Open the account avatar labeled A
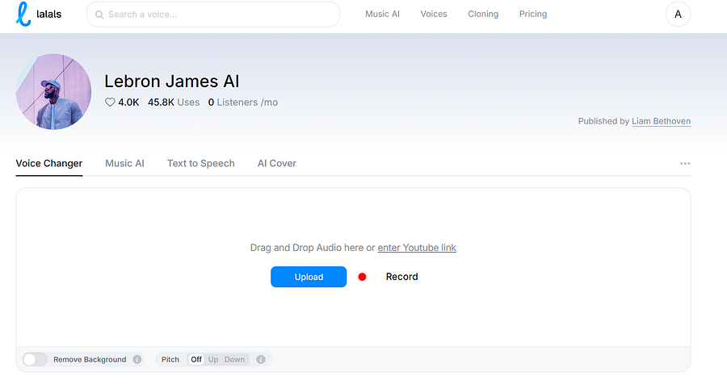This screenshot has width=727, height=385. 678,15
